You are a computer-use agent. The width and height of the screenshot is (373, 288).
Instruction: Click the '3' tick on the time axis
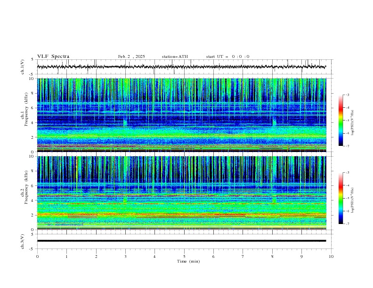click(x=125, y=256)
